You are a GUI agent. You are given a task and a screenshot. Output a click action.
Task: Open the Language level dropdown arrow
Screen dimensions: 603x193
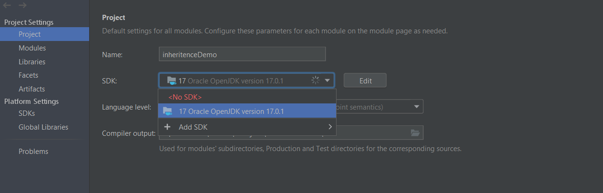[x=417, y=106]
